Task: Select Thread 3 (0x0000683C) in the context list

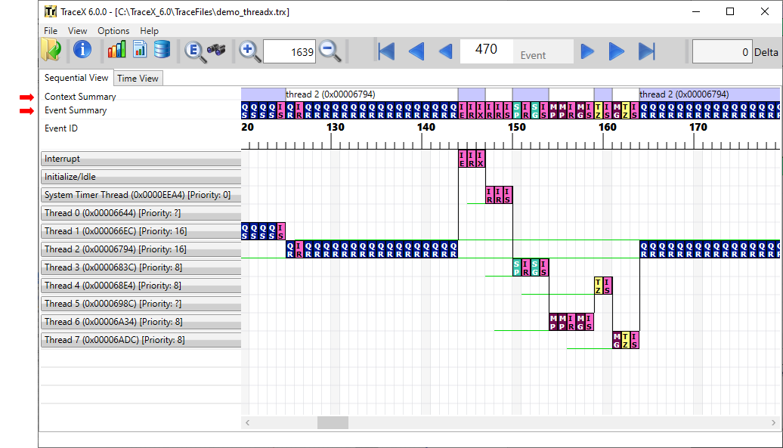Action: click(x=140, y=267)
